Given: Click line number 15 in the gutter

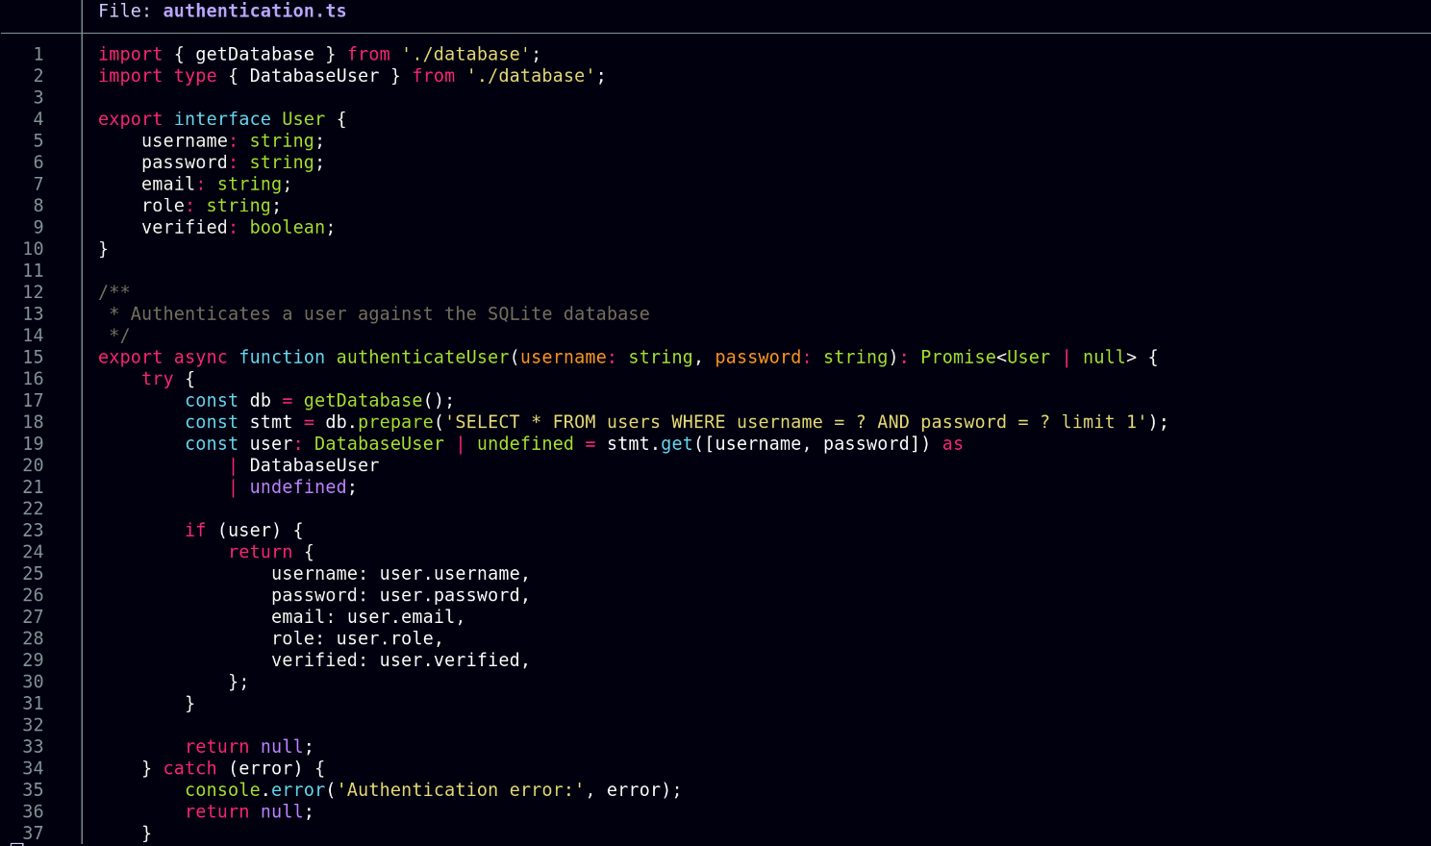Looking at the screenshot, I should coord(33,358).
